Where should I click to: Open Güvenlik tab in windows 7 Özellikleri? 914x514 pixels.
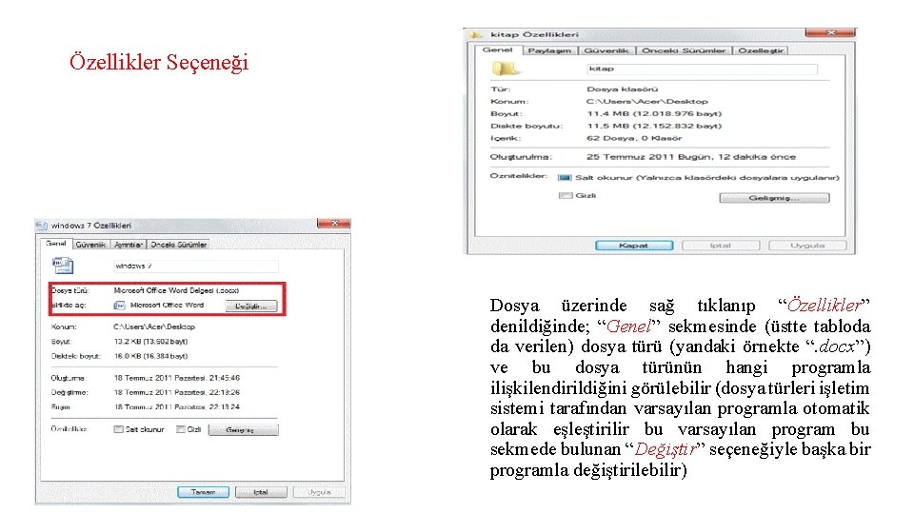[90, 245]
